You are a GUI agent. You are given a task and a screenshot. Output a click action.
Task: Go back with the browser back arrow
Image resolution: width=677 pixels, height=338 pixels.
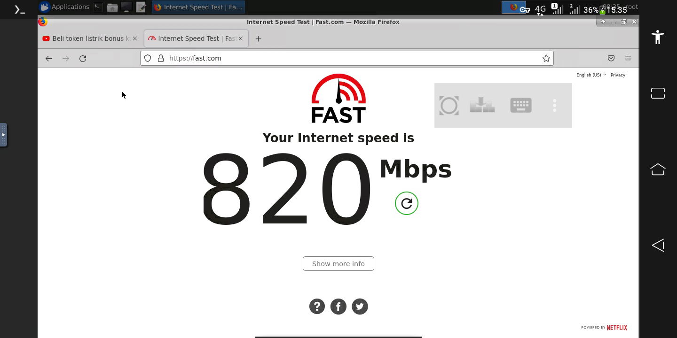pos(49,58)
